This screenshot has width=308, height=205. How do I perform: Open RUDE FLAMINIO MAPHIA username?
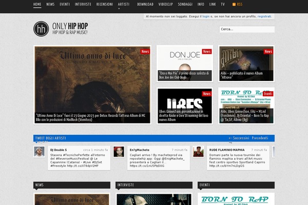click(227, 150)
